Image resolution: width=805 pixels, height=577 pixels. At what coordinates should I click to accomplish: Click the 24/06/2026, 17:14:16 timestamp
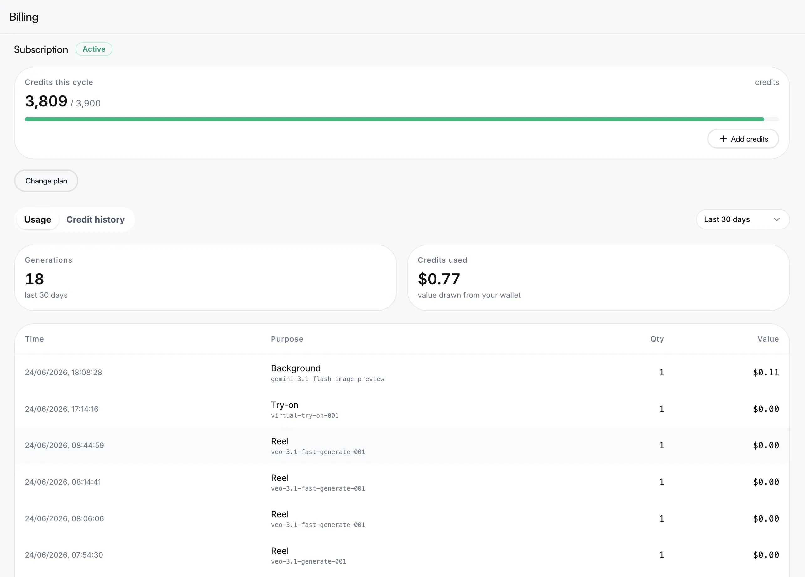(x=62, y=409)
